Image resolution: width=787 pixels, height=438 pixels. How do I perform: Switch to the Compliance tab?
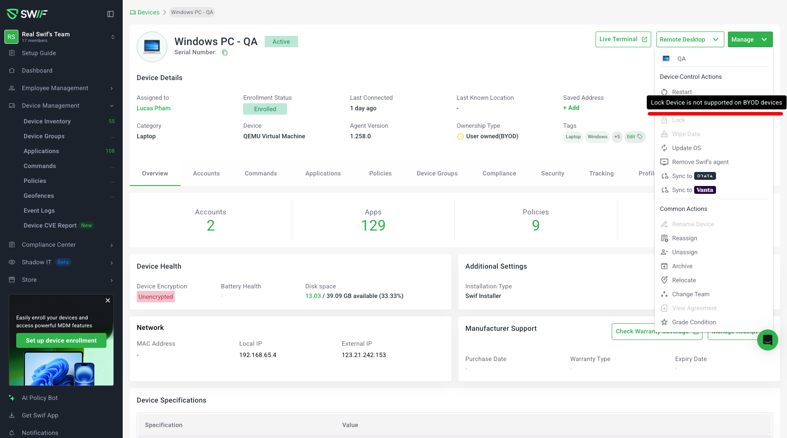point(499,173)
